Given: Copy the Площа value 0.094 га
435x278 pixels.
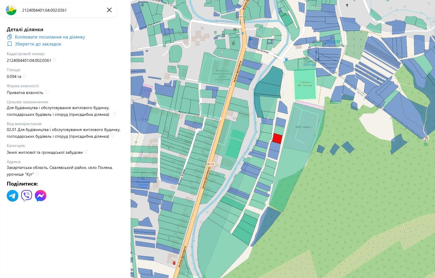Looking at the screenshot, I should [x=25, y=76].
